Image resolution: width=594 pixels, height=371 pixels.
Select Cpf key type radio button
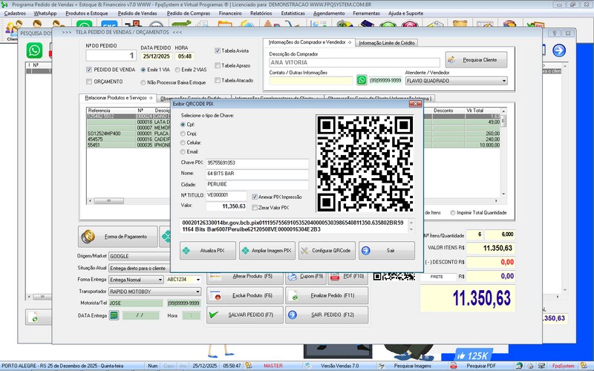tap(183, 125)
